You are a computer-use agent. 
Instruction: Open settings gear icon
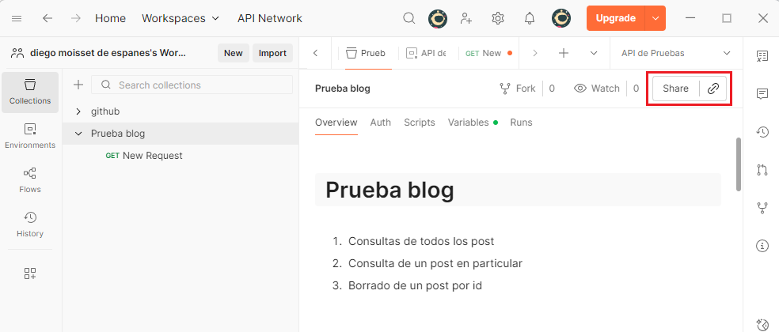[498, 18]
